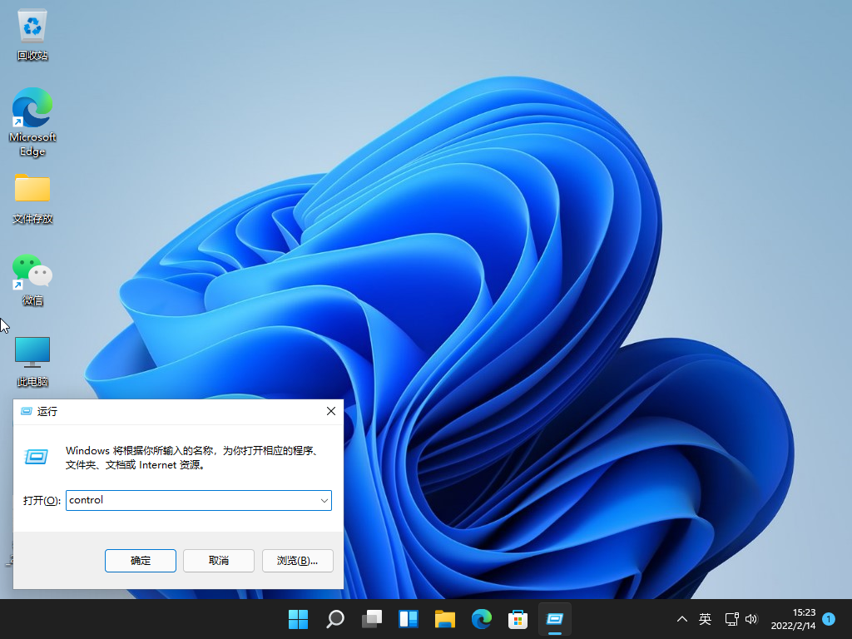
Task: Expand the Run command history dropdown
Action: click(324, 500)
